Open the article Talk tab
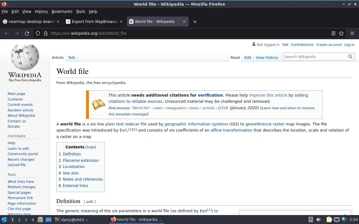 [72, 57]
